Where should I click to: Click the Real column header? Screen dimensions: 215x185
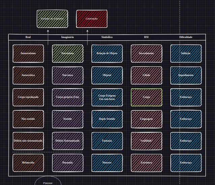click(x=28, y=37)
